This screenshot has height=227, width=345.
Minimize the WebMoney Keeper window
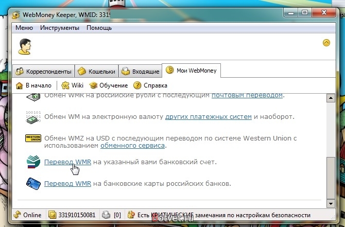tap(291, 13)
